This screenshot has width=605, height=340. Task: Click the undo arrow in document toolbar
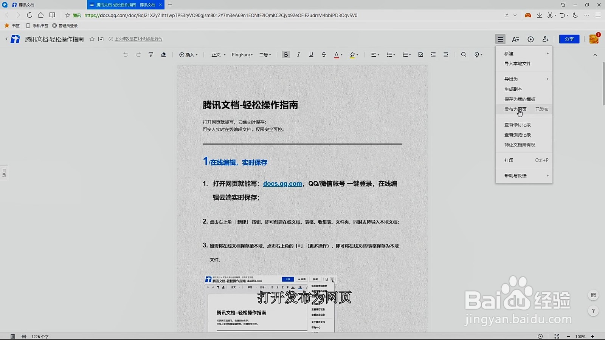point(126,55)
